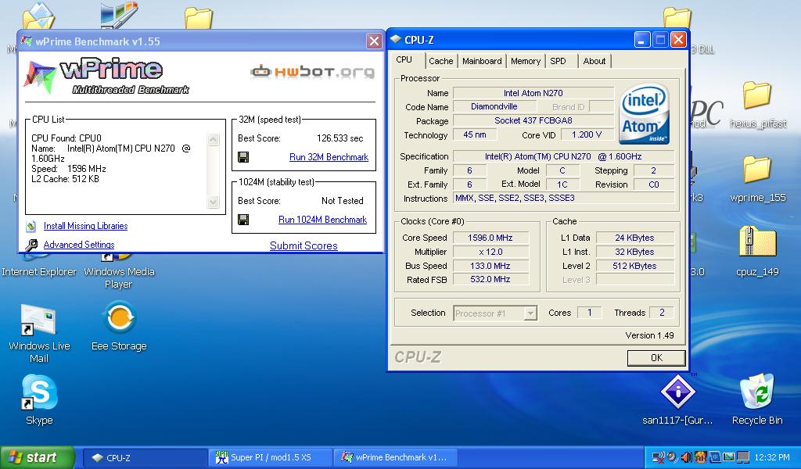Click Install Missing Libraries link
This screenshot has height=469, width=801.
[86, 226]
